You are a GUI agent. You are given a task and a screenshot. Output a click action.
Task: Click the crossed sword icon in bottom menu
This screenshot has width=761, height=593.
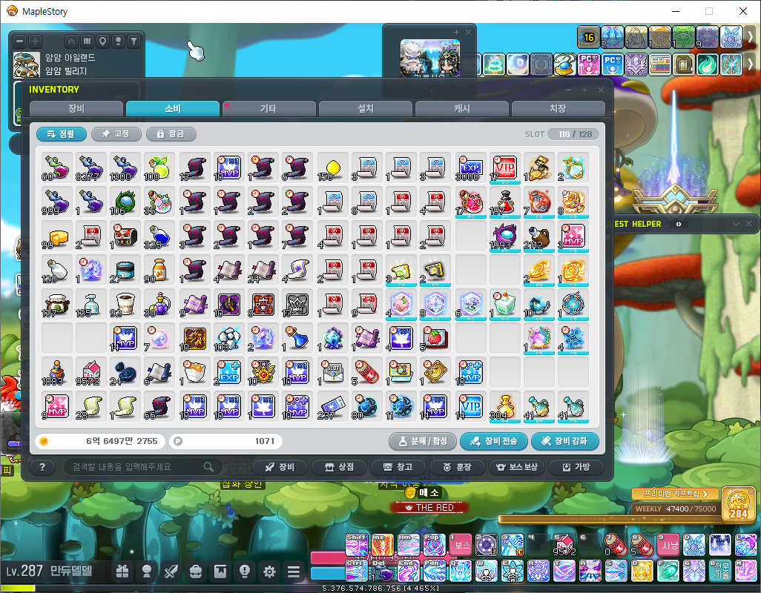coord(171,572)
